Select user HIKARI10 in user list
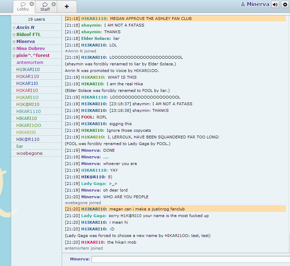The width and height of the screenshot is (290, 266). click(37, 118)
